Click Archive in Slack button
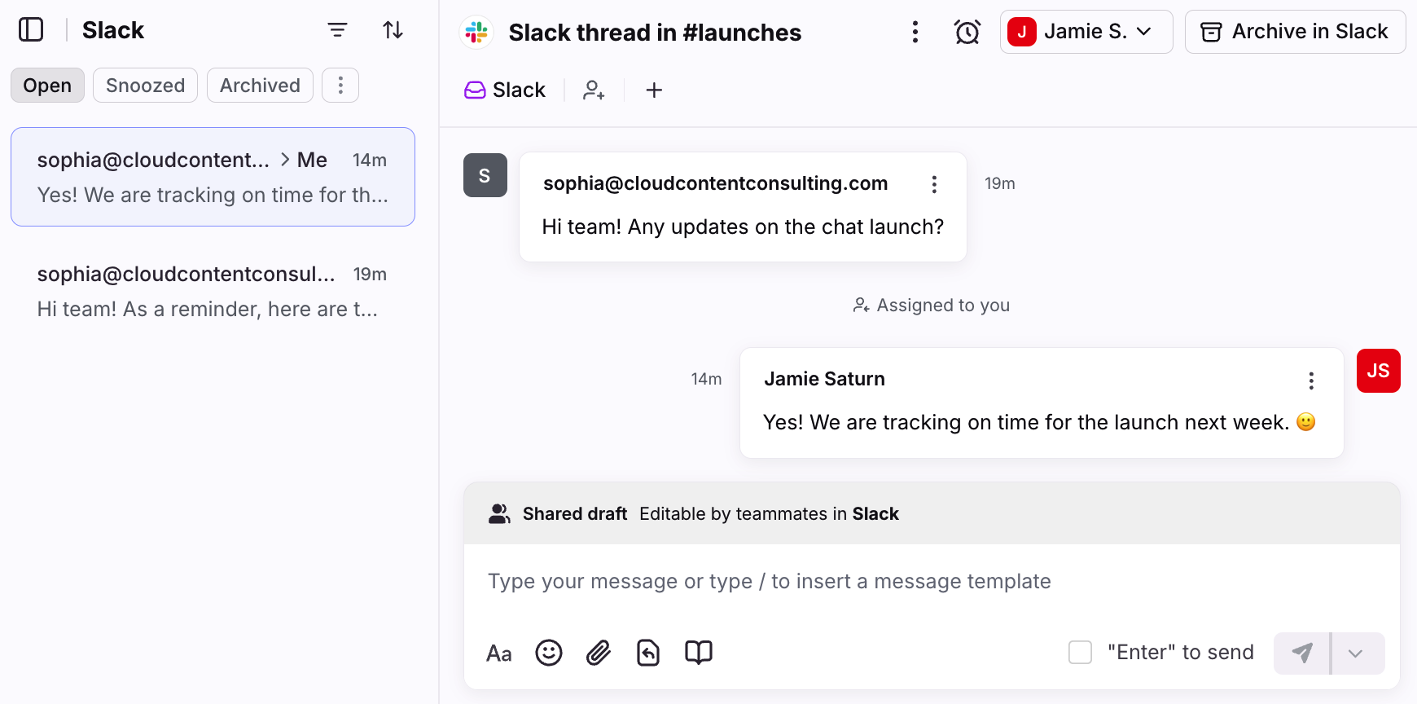This screenshot has height=704, width=1417. (1294, 32)
